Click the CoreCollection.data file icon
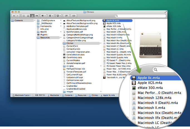Screen dimensions: 190x129 64,54
